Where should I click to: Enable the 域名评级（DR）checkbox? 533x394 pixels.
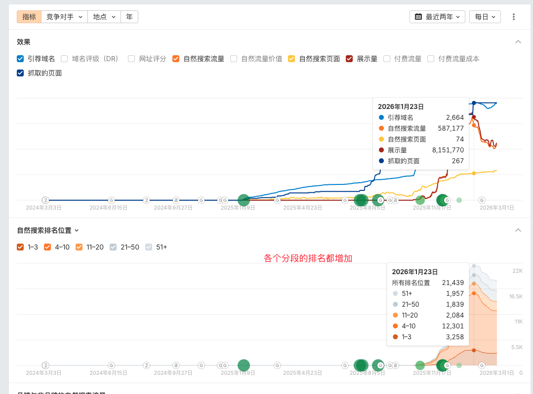coord(64,59)
